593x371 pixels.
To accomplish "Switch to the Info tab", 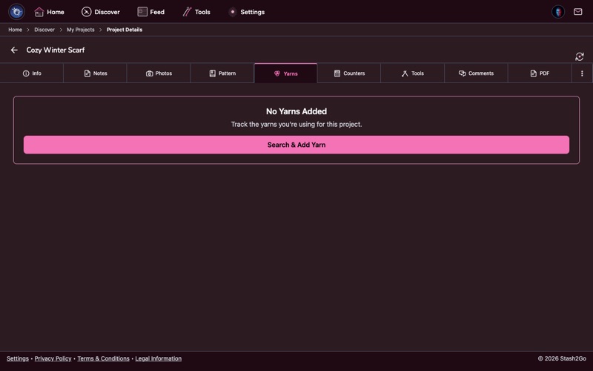I will click(x=32, y=73).
